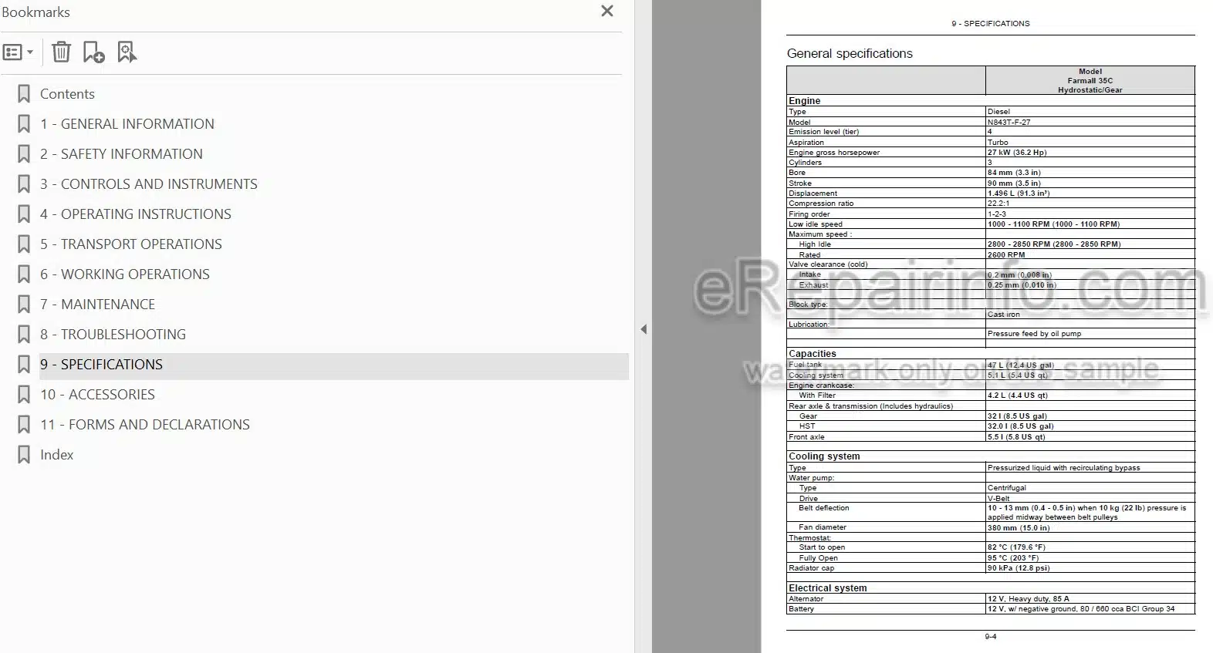Click the Fan diameter 380 mm value
Viewport: 1213px width, 653px height.
coord(1019,528)
